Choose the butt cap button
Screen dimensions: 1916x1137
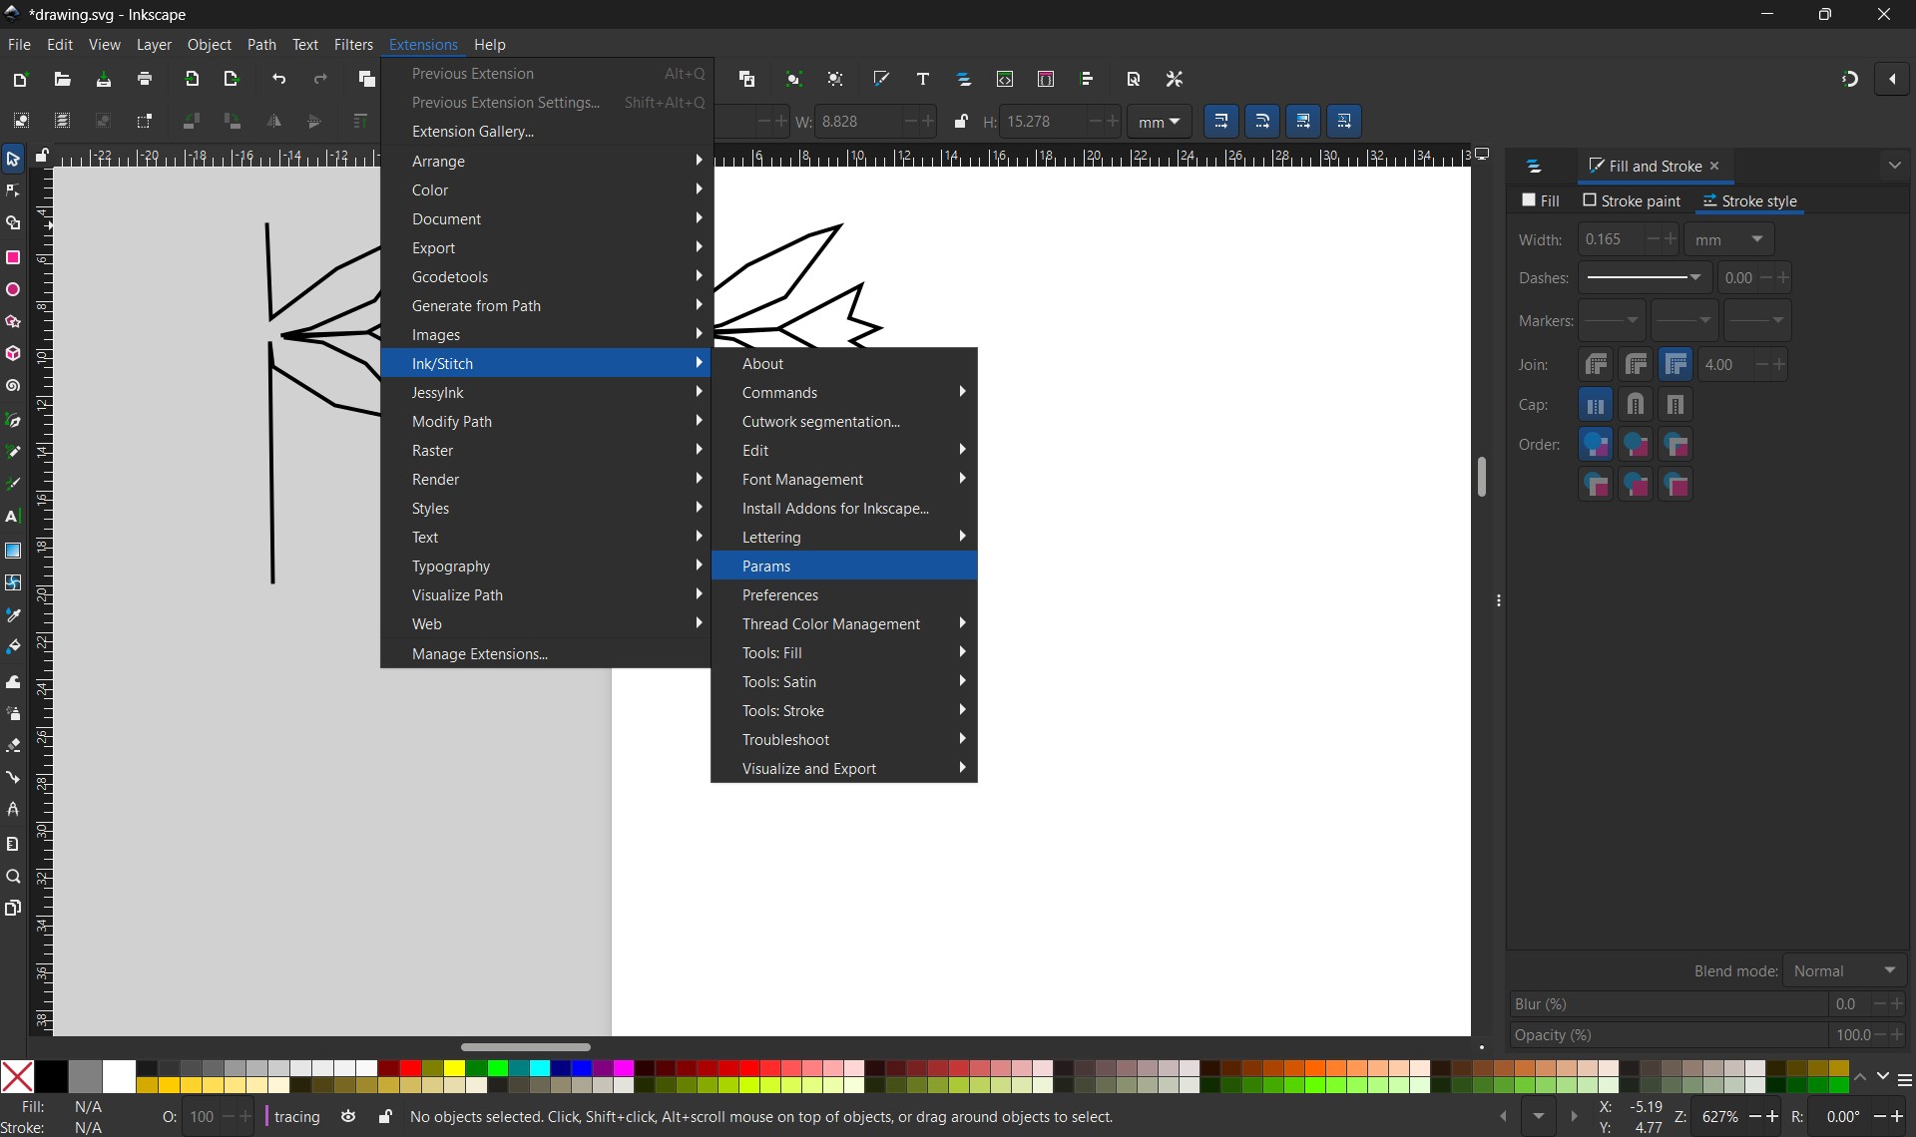pos(1597,405)
